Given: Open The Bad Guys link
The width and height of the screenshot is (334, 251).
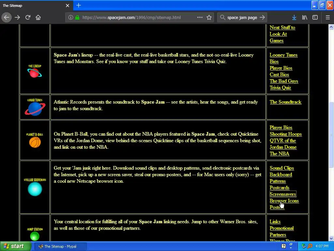Looking at the screenshot, I should click(x=284, y=81).
